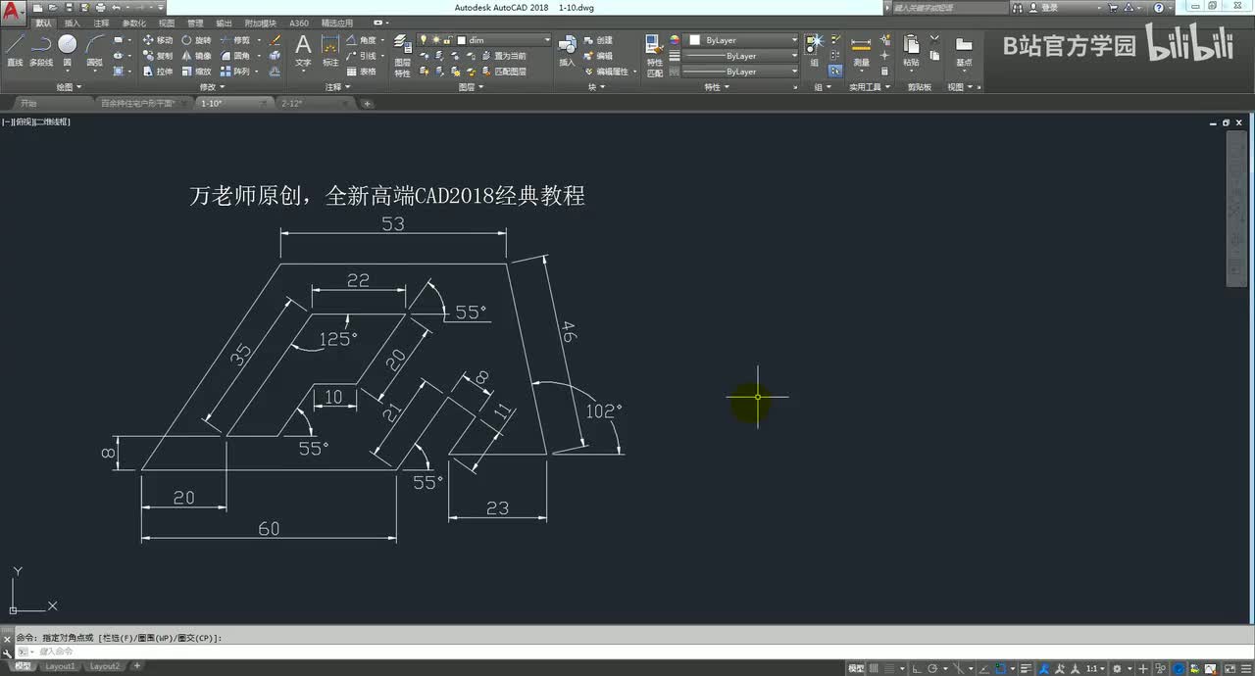Click the 创建 block button

click(x=597, y=40)
